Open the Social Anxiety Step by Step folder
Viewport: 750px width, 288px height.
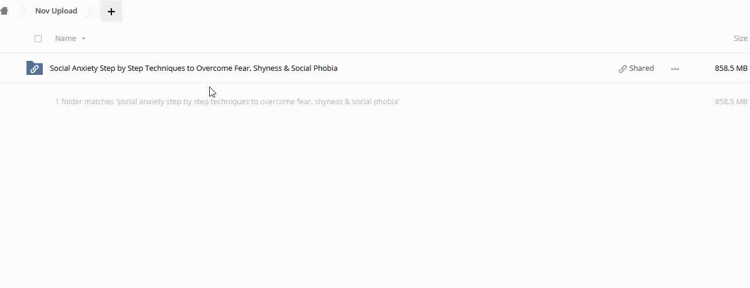(x=193, y=68)
